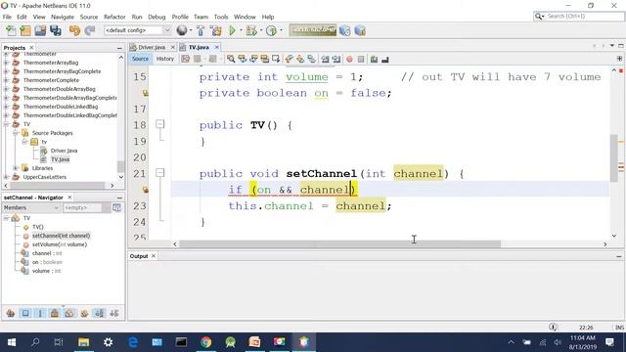This screenshot has height=352, width=626.
Task: Click the editor vertical scrollbar thumb
Action: [x=614, y=157]
